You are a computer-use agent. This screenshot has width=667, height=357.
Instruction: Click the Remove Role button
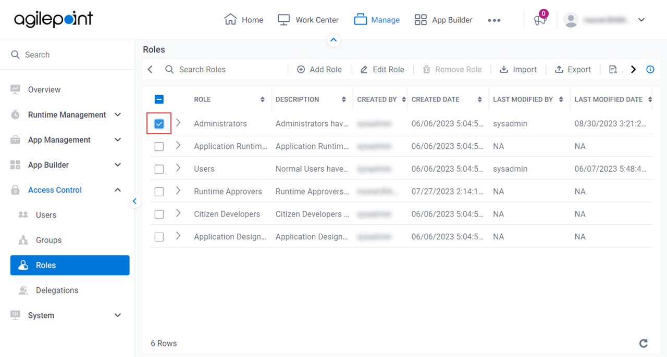click(x=452, y=69)
